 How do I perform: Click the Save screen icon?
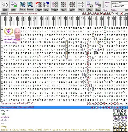(x=90, y=5)
